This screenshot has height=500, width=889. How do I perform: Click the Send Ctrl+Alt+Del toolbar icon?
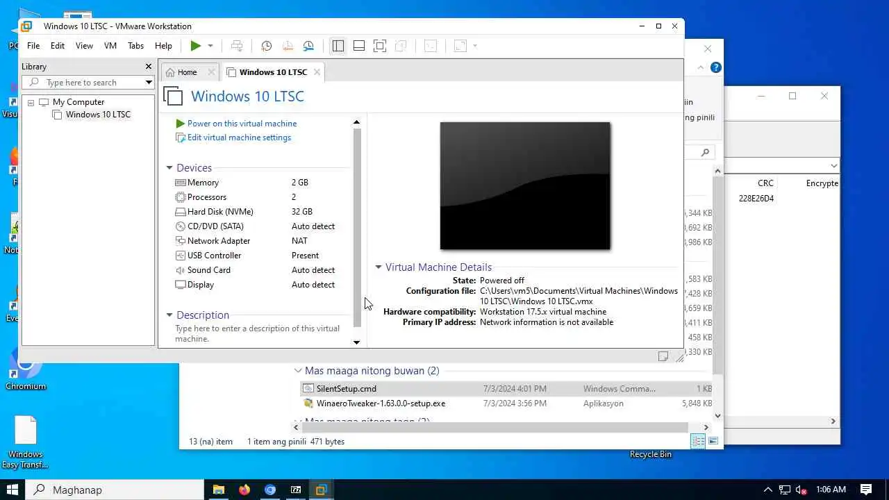click(x=237, y=46)
